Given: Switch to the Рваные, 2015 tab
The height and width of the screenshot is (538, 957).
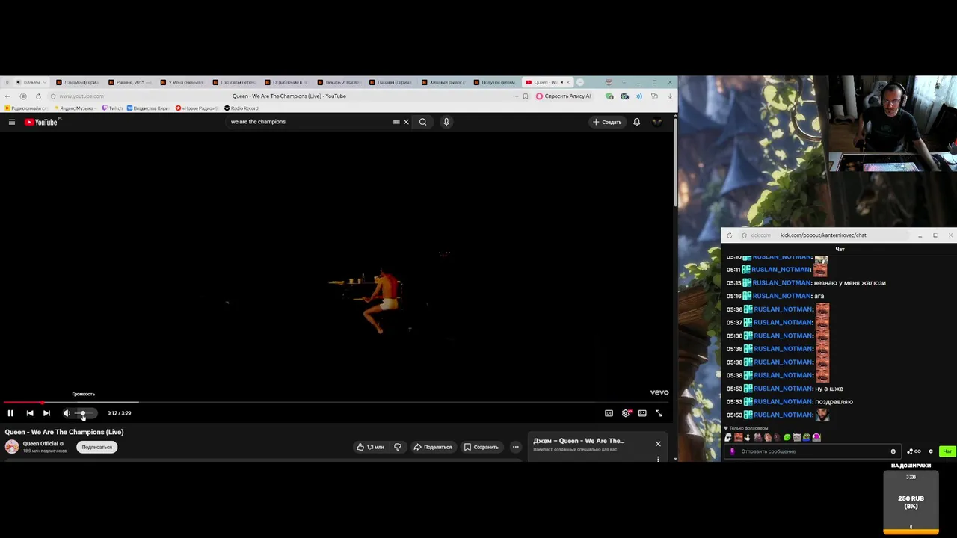Looking at the screenshot, I should click(x=130, y=82).
